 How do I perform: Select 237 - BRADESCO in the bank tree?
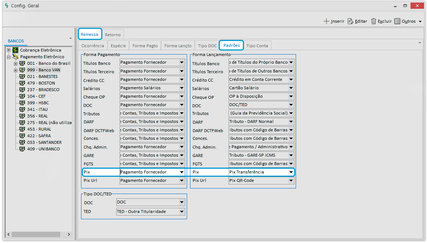(x=43, y=90)
